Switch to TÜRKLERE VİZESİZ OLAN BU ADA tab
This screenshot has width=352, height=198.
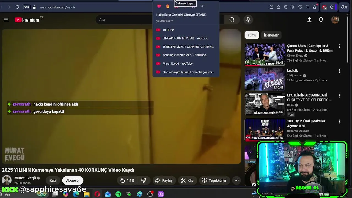(x=186, y=47)
